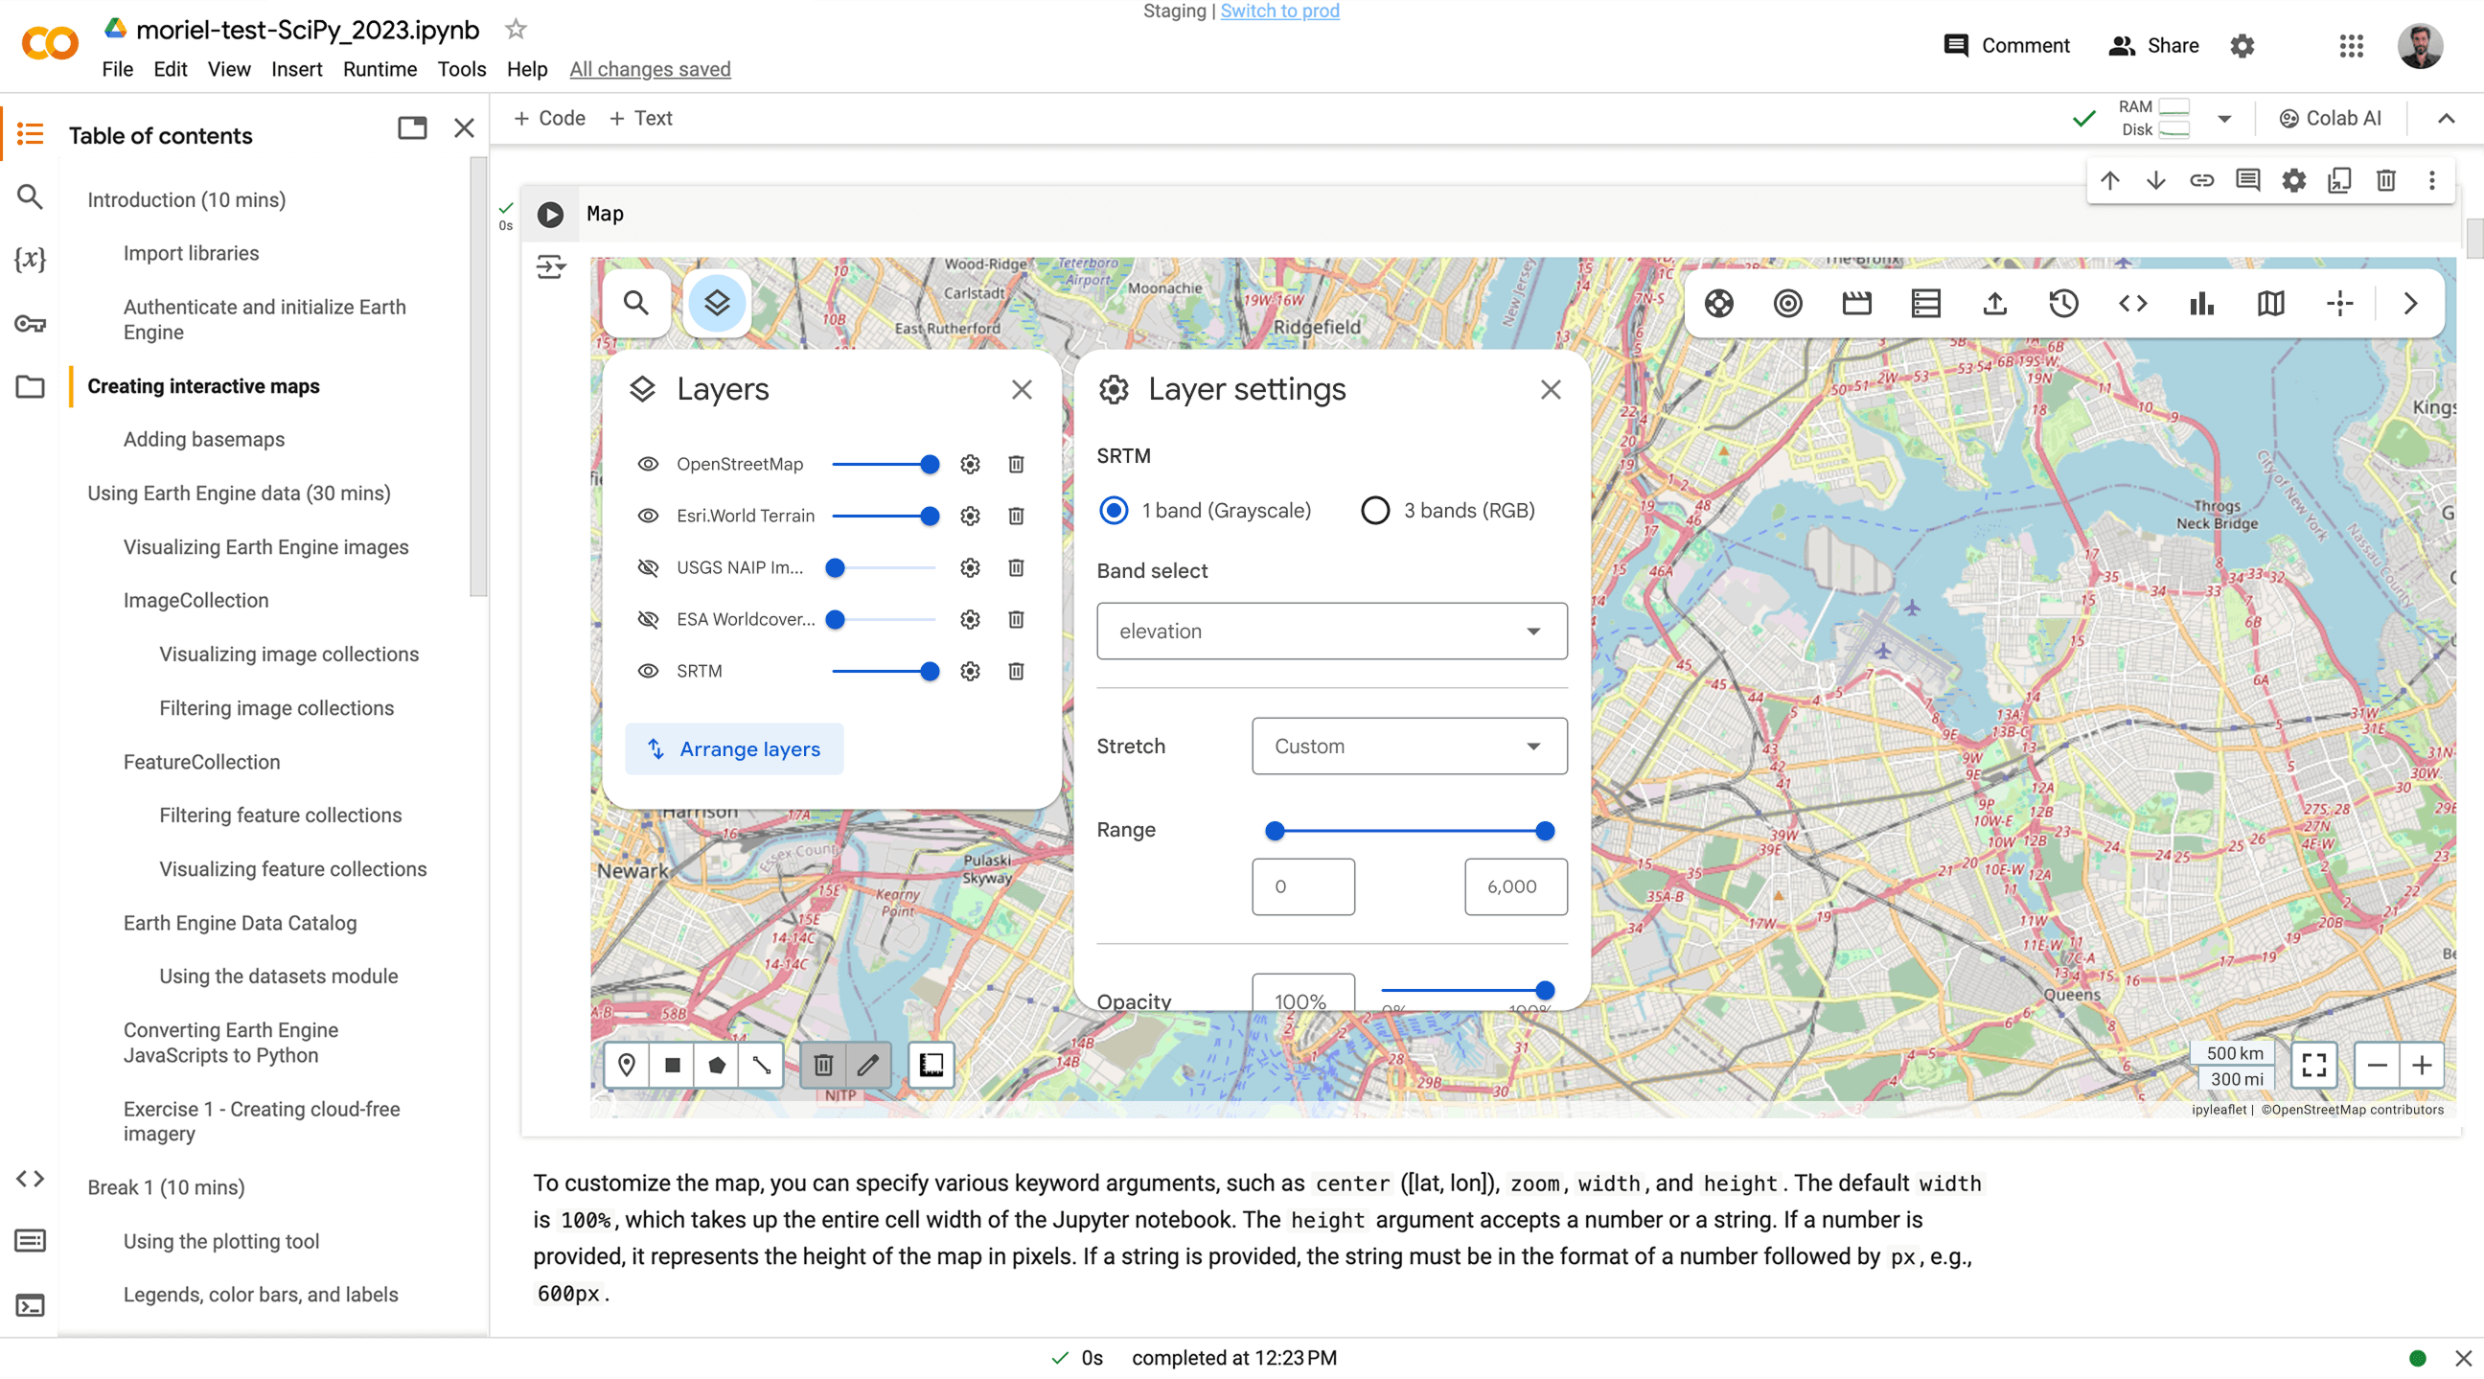Open the map search tool

pyautogui.click(x=636, y=303)
